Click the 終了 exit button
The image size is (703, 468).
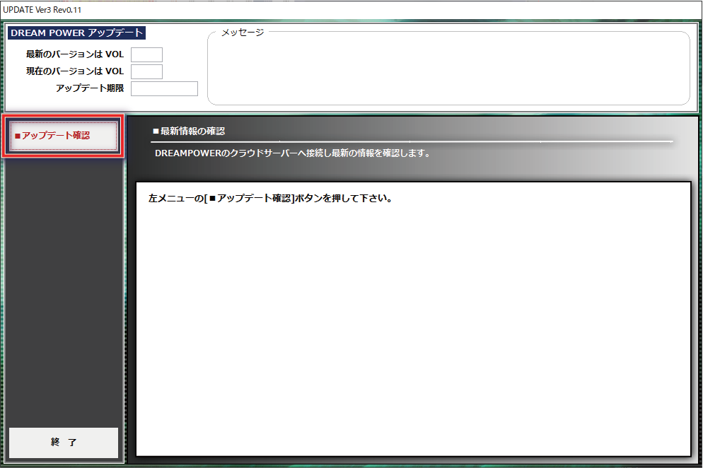tap(64, 443)
